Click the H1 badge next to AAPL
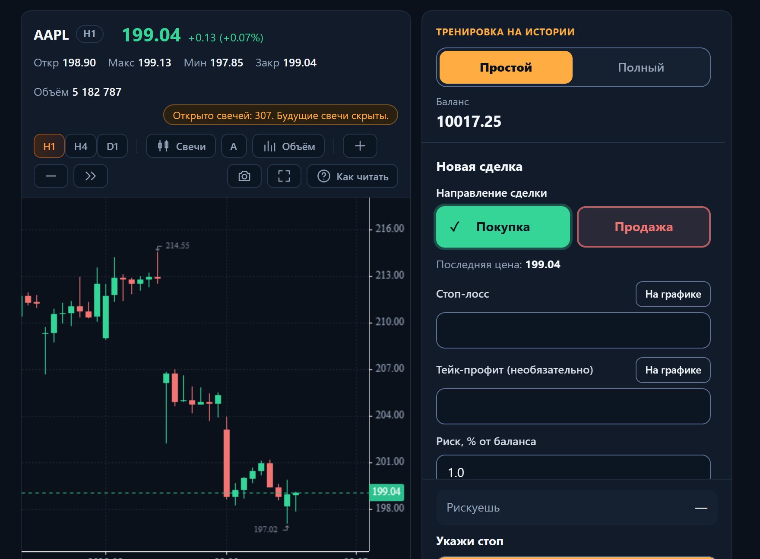The height and width of the screenshot is (559, 760). coord(90,34)
